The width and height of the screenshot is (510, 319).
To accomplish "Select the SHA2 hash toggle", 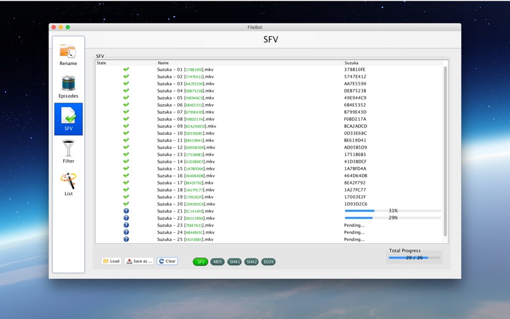I will point(251,262).
